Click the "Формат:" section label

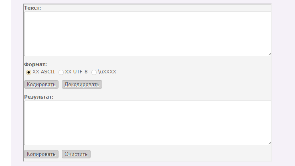pyautogui.click(x=36, y=64)
